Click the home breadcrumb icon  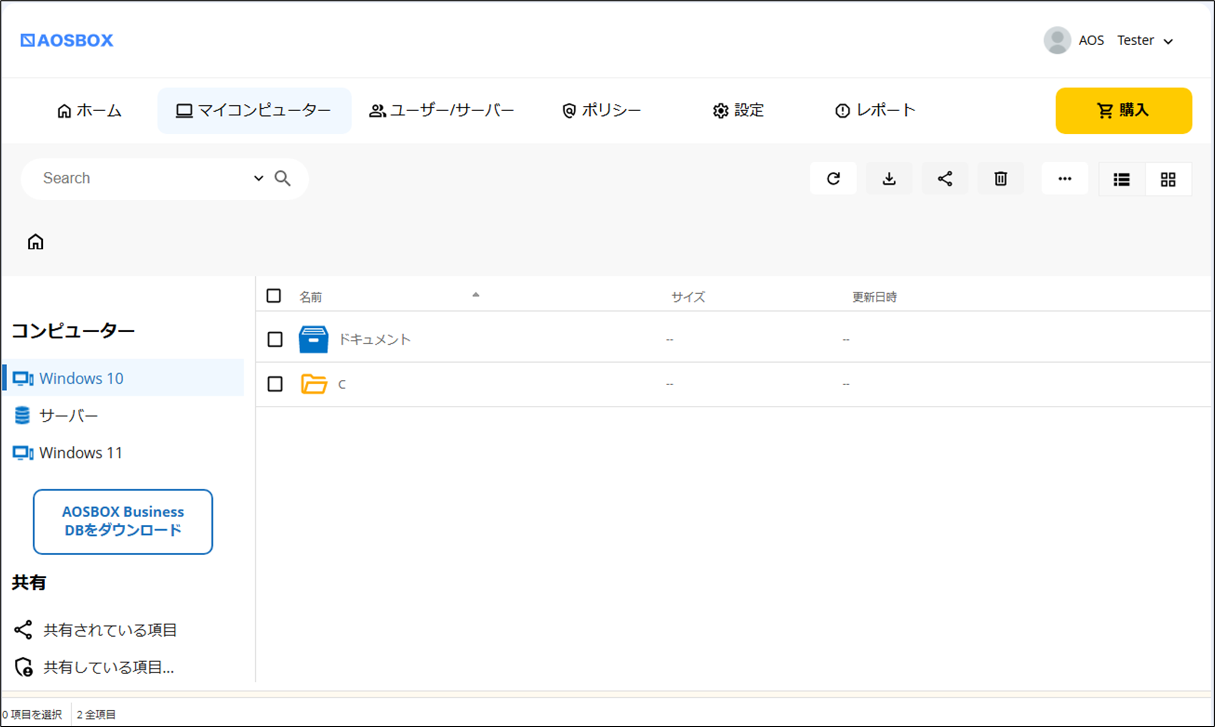36,242
